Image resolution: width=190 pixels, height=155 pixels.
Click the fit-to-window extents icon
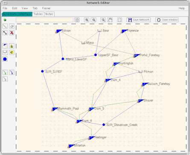tap(120, 20)
